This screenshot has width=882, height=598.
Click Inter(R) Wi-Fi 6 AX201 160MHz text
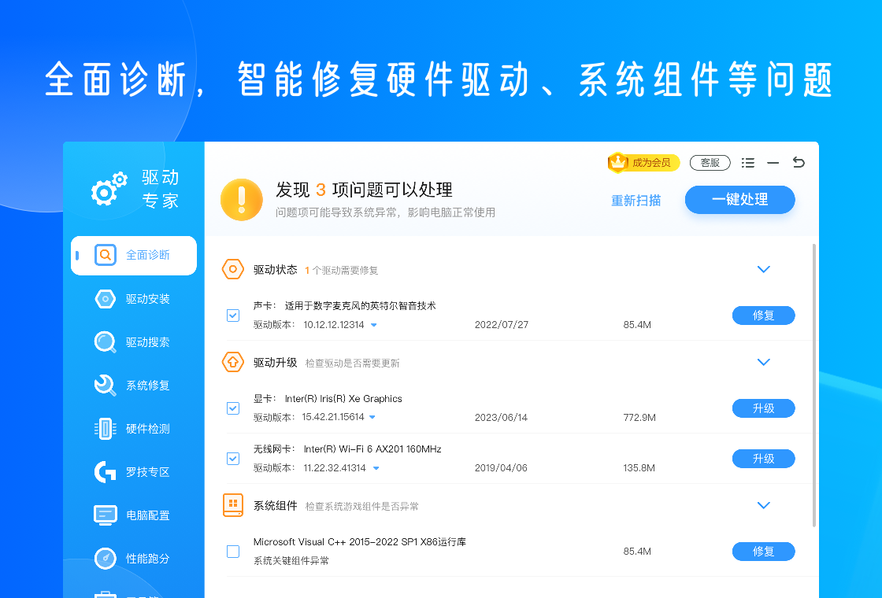[x=372, y=449]
